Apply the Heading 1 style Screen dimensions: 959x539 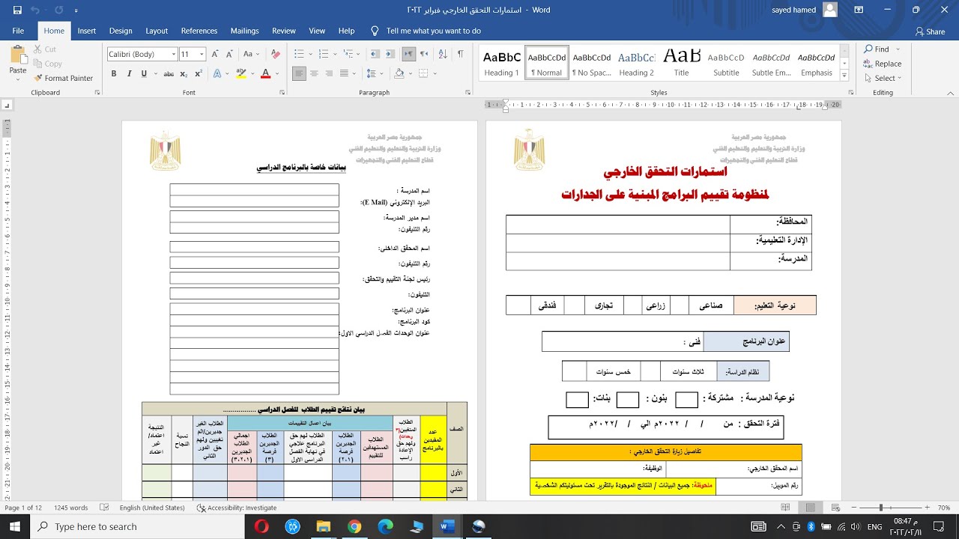[x=502, y=64]
